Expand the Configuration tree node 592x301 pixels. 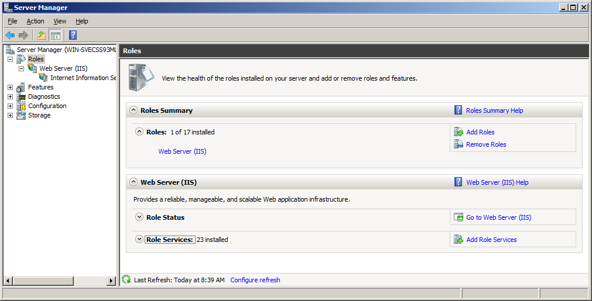click(10, 106)
